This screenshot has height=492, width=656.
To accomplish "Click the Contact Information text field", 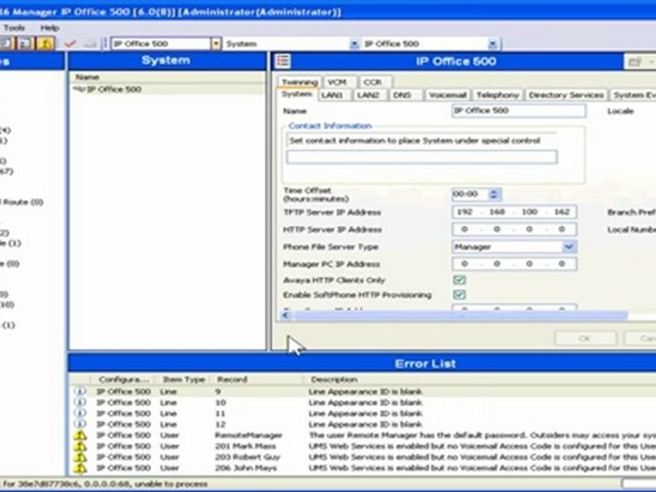I will click(422, 157).
